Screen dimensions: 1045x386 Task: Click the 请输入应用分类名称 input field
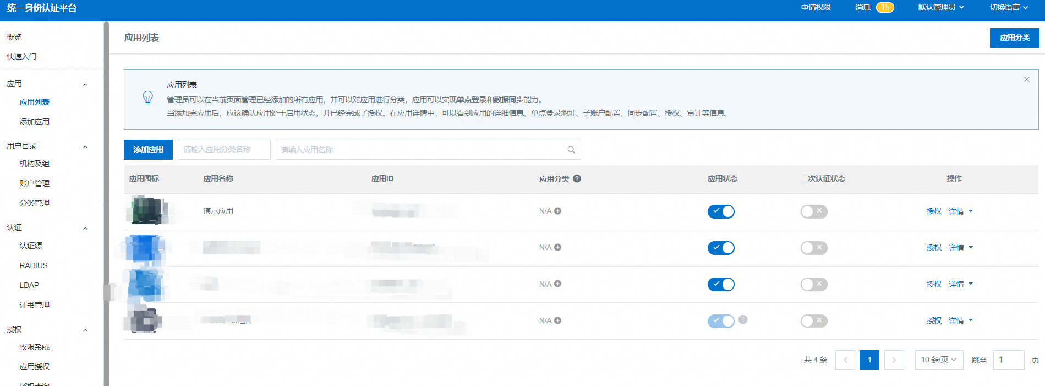[x=224, y=150]
